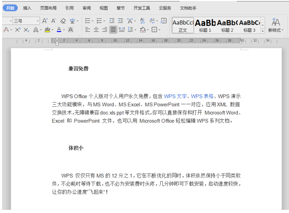Align paragraph right
This screenshot has height=213, width=289.
point(105,30)
